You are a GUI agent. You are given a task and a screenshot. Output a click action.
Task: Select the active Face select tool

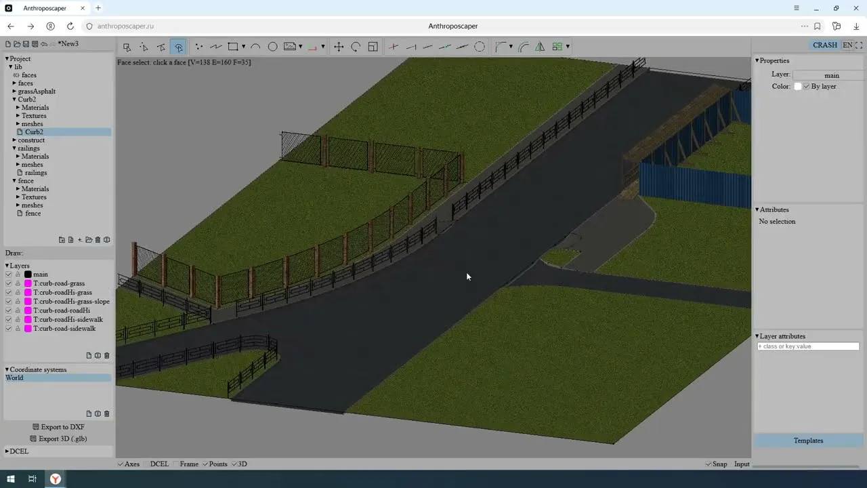(178, 47)
